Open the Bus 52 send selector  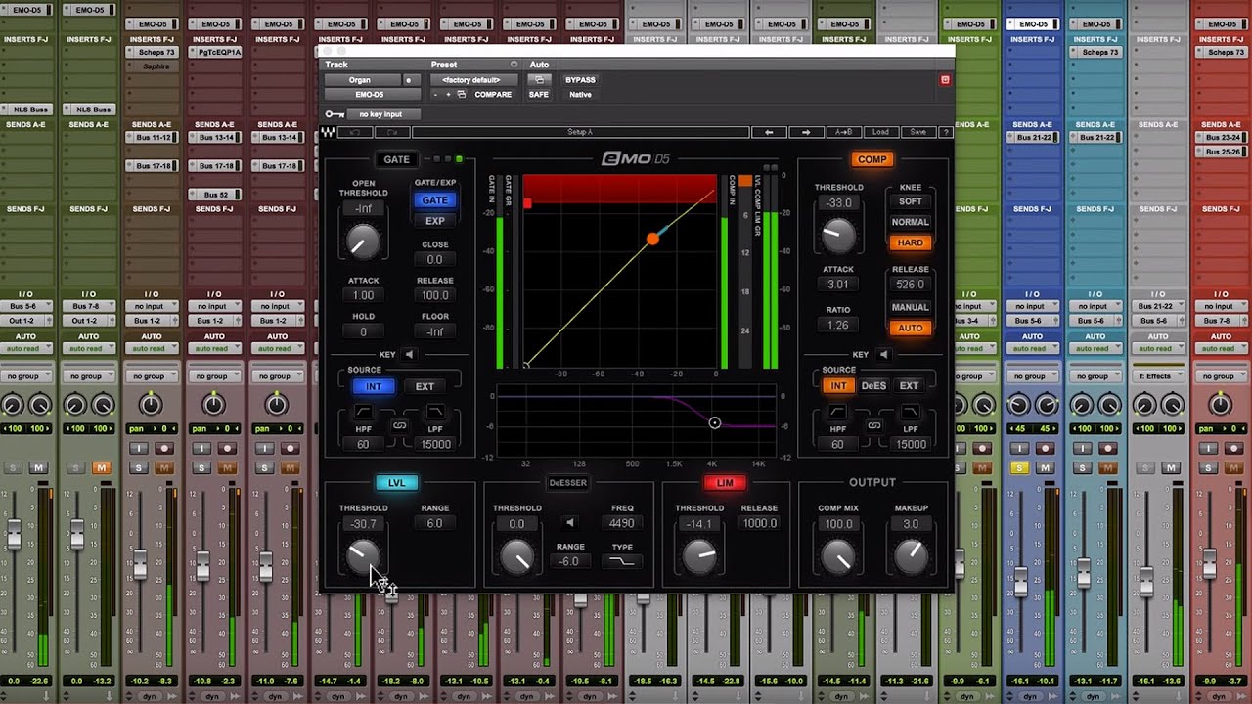(x=214, y=195)
